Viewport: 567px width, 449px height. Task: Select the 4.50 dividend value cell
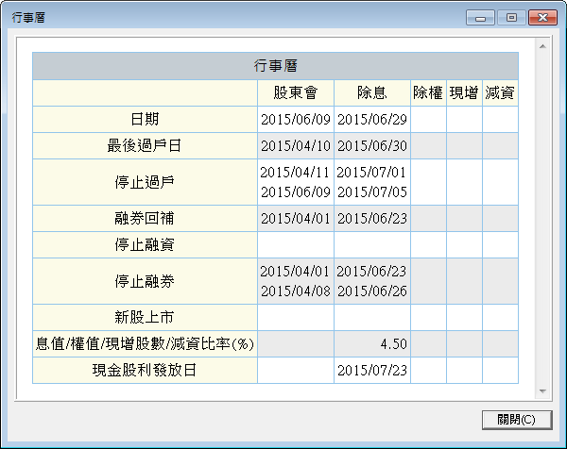click(371, 342)
